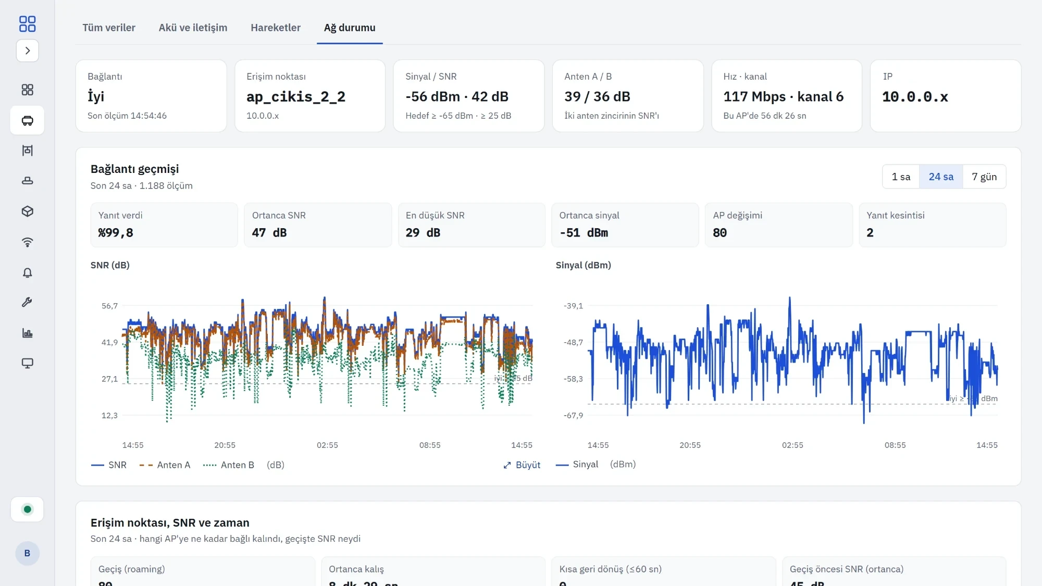
Task: Toggle Sinyal series in signal chart legend
Action: click(577, 464)
